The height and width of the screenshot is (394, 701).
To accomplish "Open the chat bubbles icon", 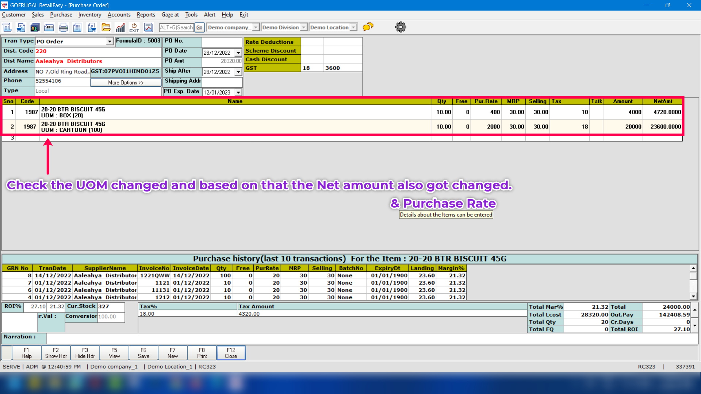I will (x=368, y=27).
